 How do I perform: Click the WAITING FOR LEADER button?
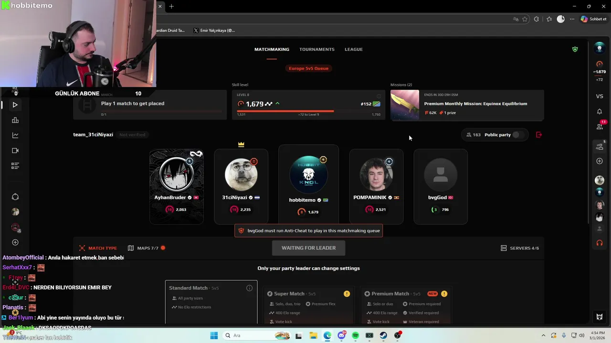click(x=308, y=248)
